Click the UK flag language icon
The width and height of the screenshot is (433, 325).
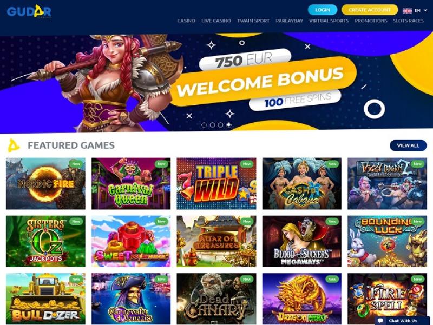(407, 11)
